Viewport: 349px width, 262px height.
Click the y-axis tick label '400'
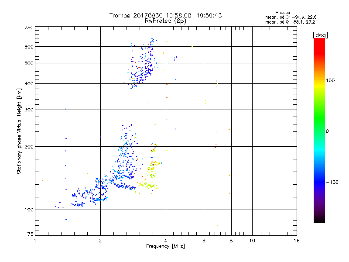coord(29,83)
